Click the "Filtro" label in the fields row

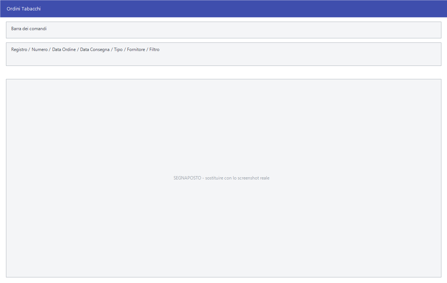pyautogui.click(x=154, y=50)
